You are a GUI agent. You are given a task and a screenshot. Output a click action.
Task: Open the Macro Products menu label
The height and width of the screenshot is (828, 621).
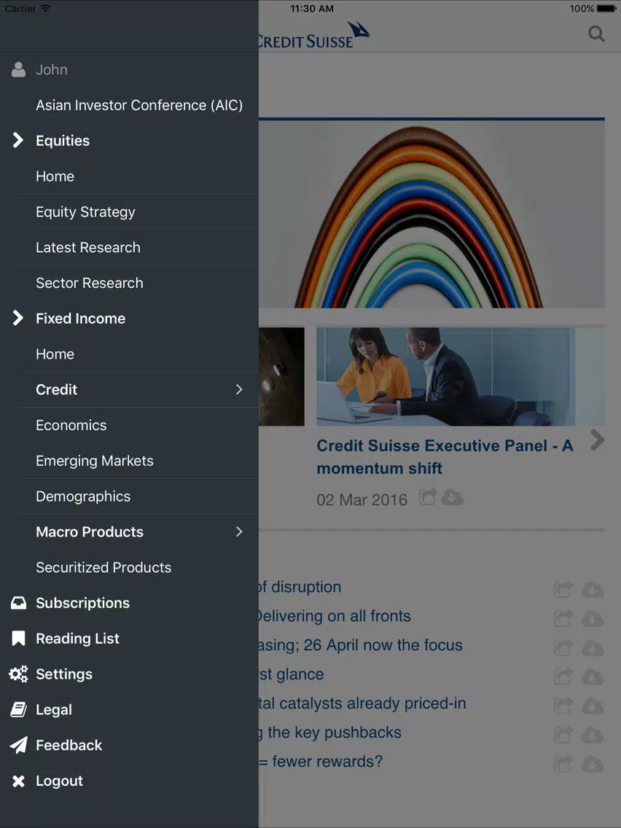(90, 532)
